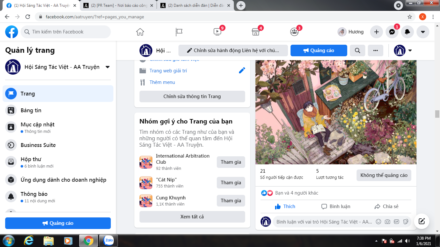Like the post with Thích
This screenshot has height=247, width=440.
pyautogui.click(x=285, y=206)
